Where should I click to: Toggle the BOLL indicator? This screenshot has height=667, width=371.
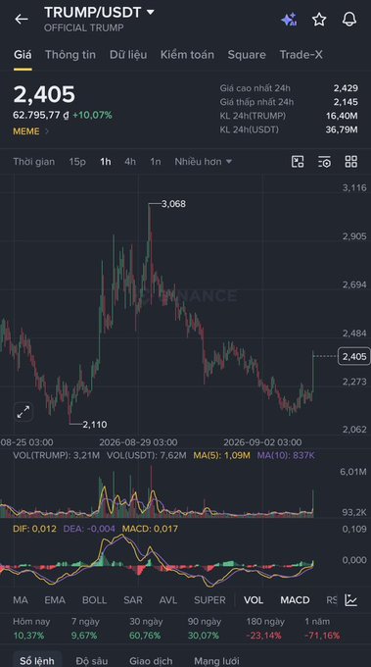pyautogui.click(x=94, y=600)
